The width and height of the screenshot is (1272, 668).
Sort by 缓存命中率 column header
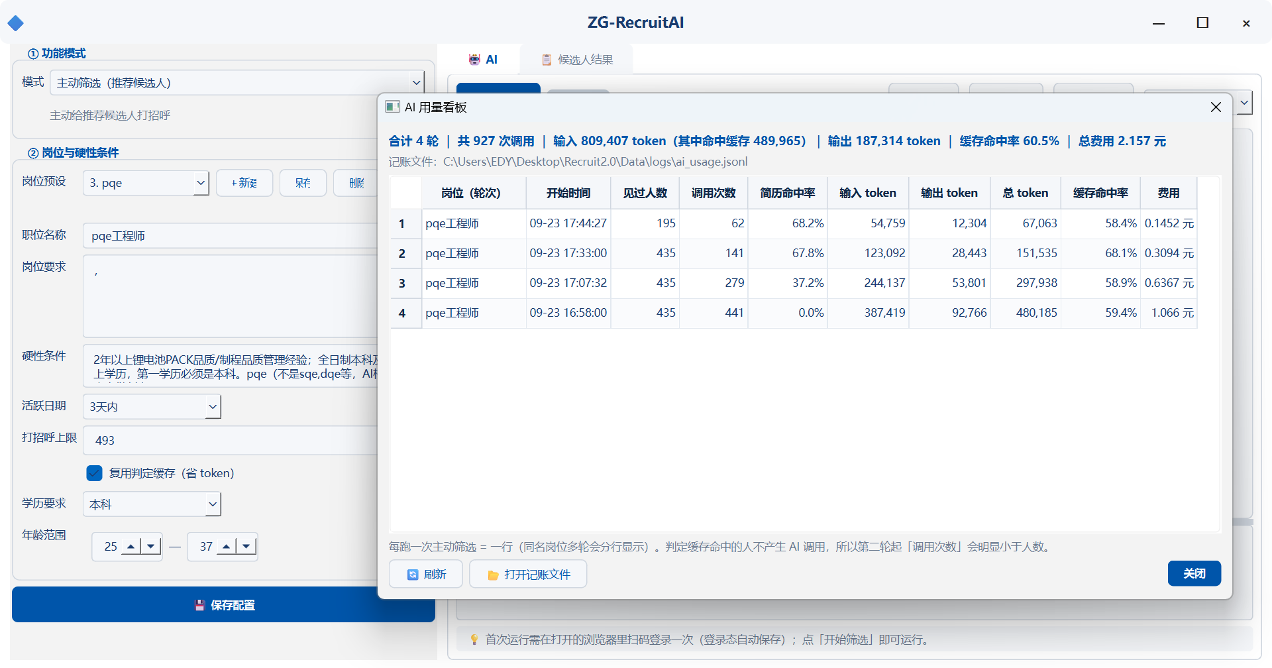coord(1100,193)
